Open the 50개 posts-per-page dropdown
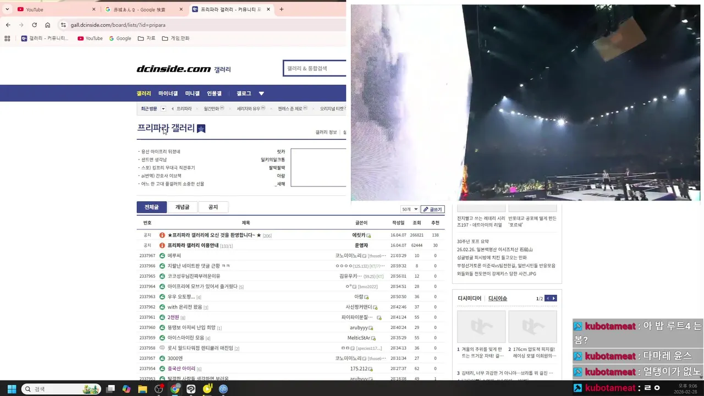 coord(410,210)
